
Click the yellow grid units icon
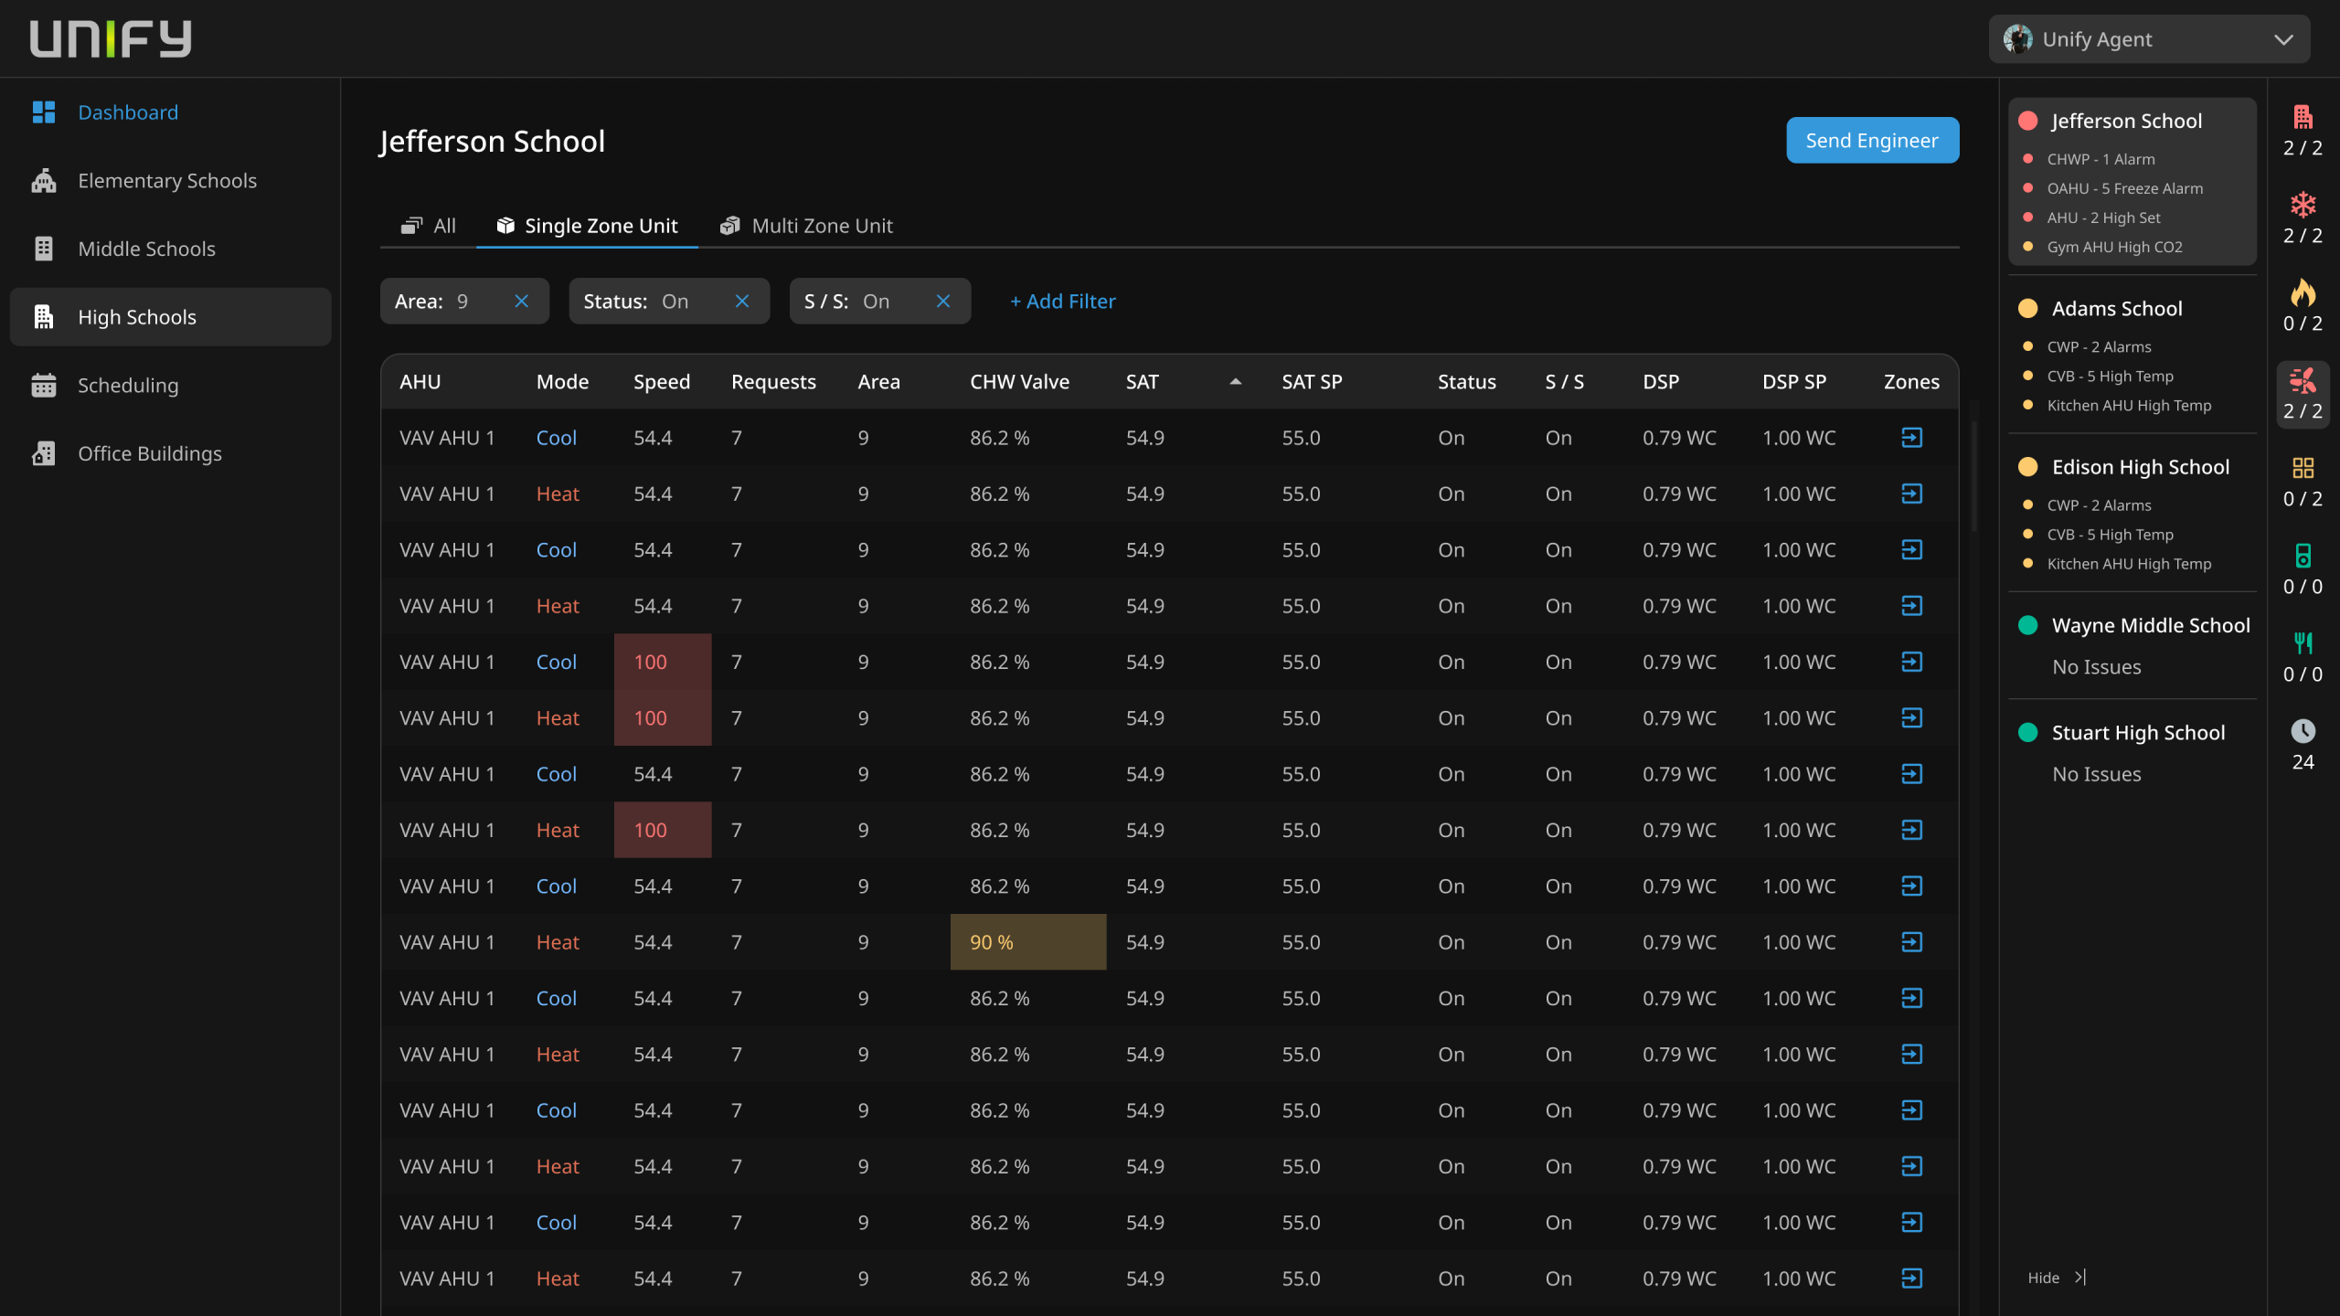(x=2303, y=468)
